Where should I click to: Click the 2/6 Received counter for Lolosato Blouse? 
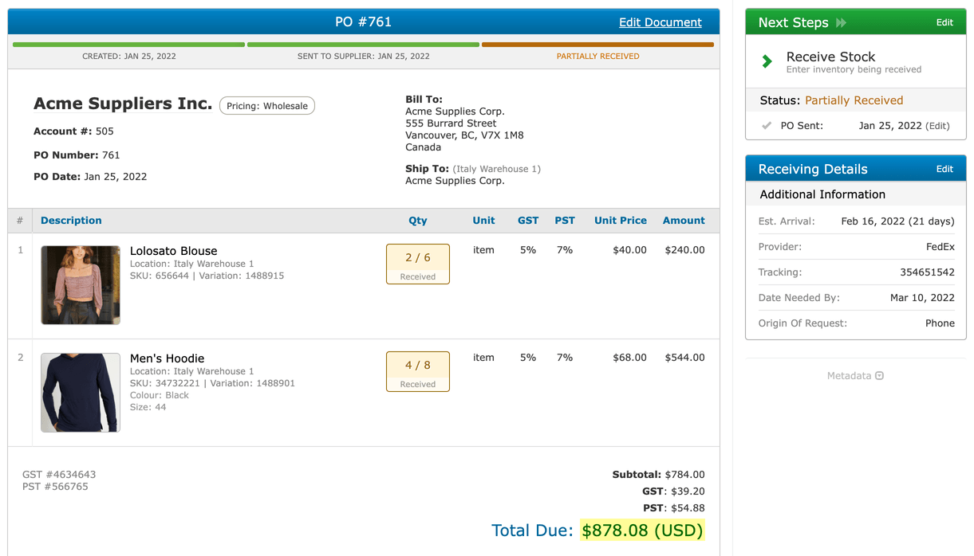pyautogui.click(x=417, y=263)
